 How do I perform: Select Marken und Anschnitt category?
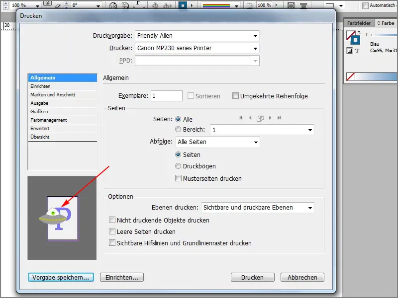pos(63,94)
